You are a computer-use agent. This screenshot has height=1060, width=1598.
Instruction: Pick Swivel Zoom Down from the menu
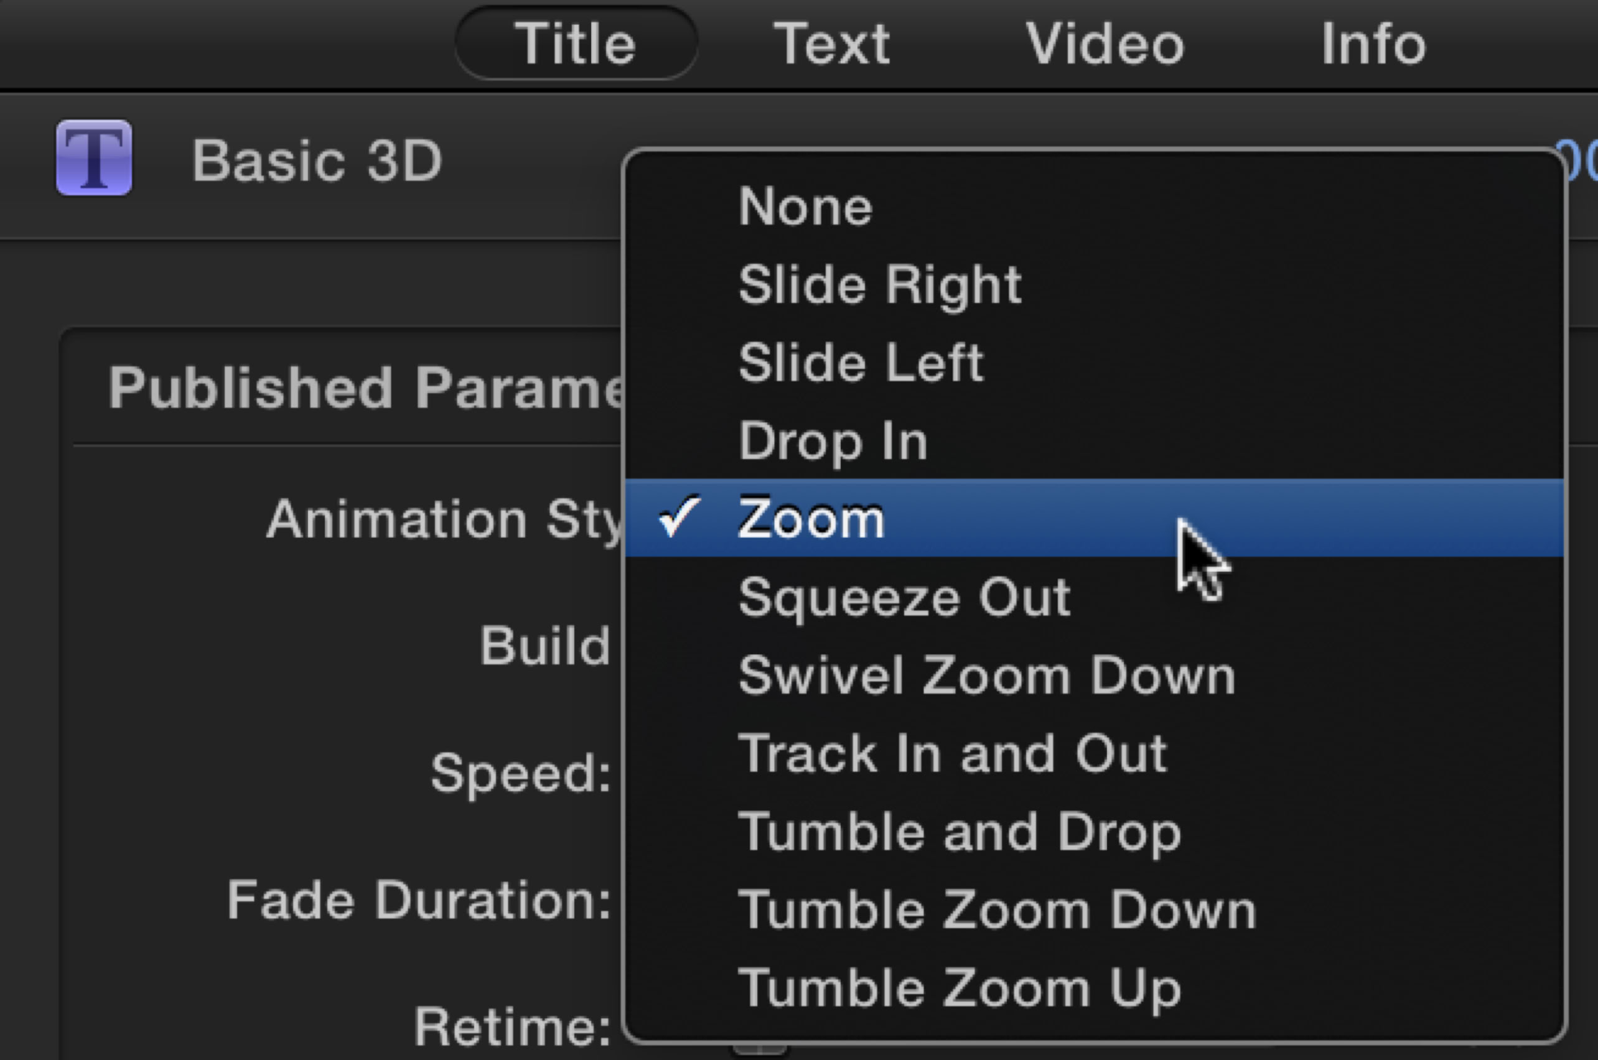pos(987,676)
